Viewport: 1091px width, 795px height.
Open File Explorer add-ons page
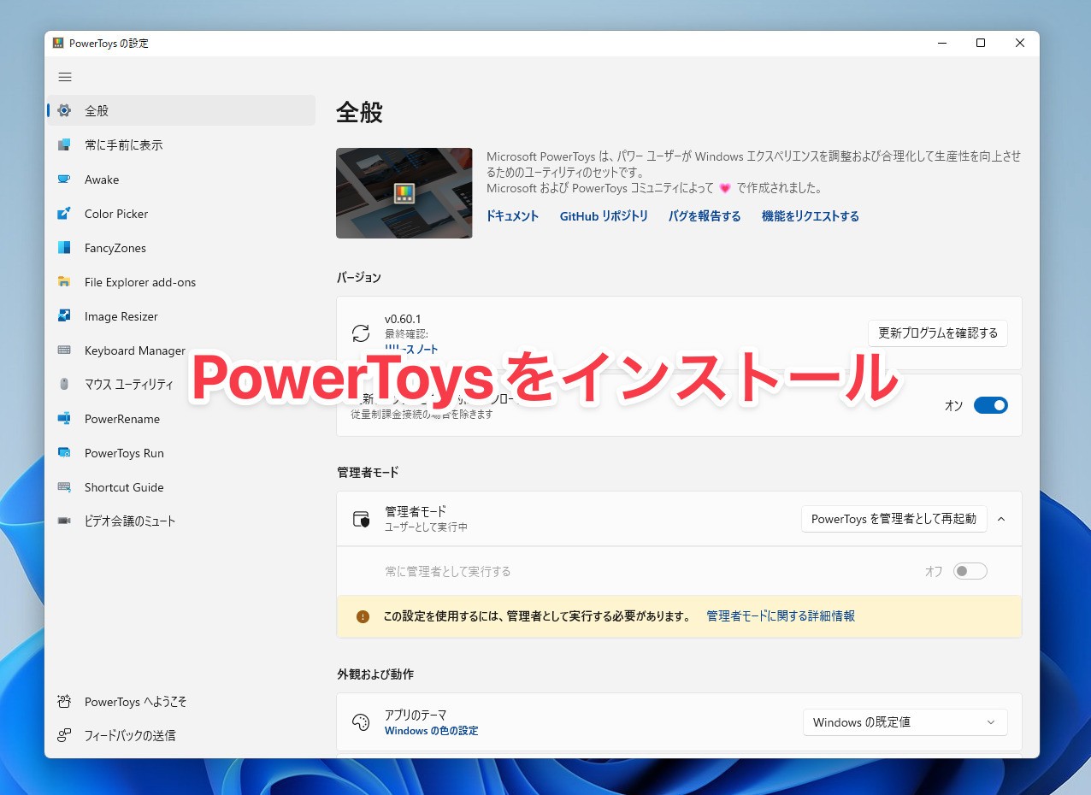[x=181, y=282]
